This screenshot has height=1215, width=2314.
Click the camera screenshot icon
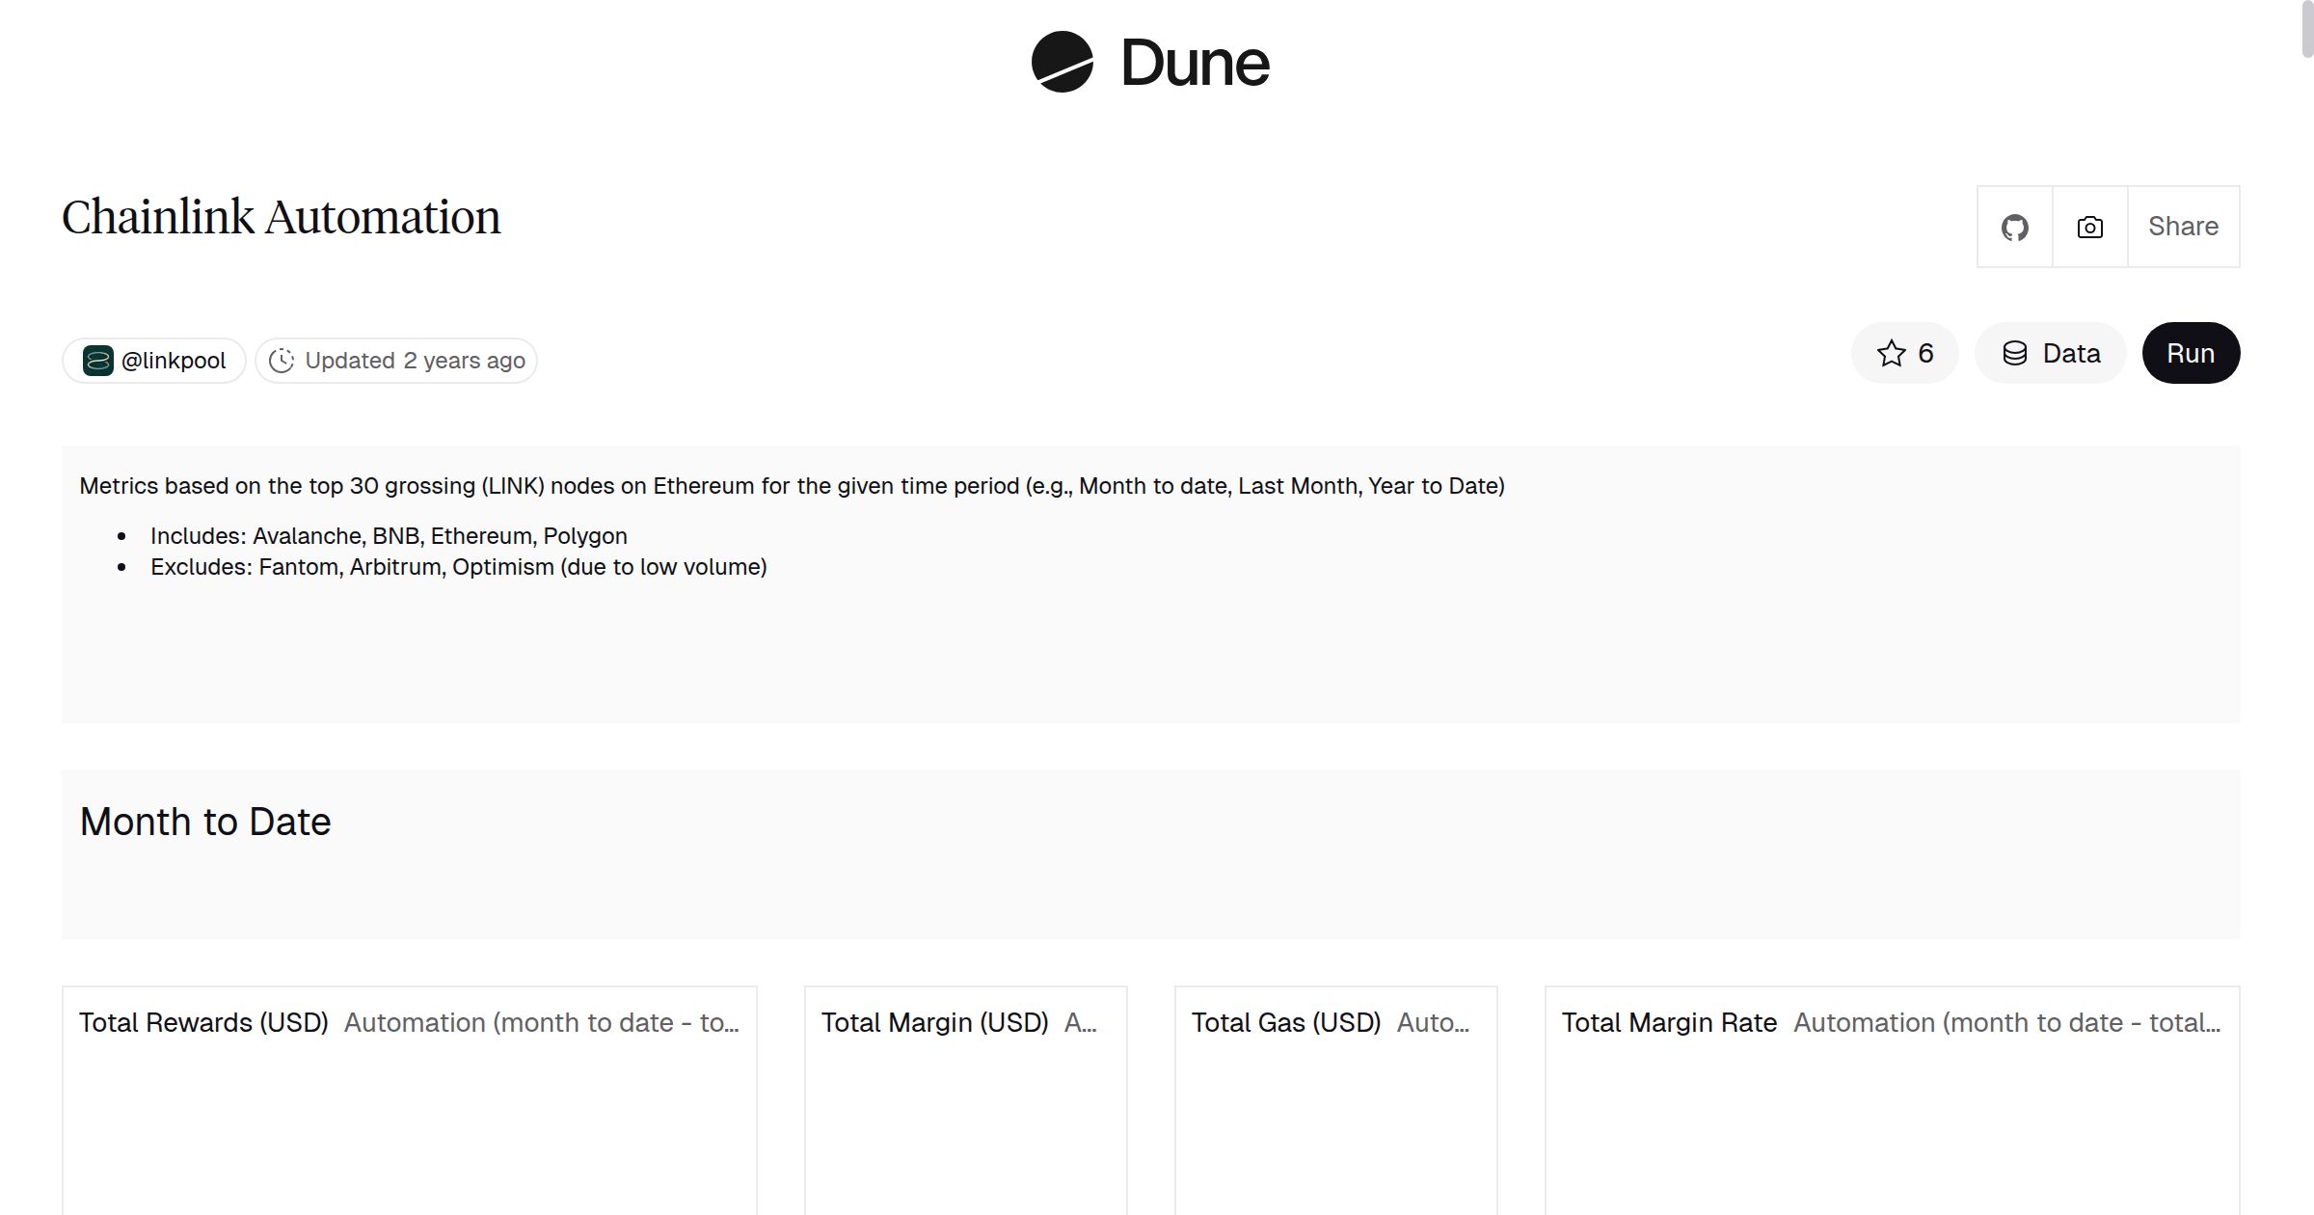[2088, 226]
